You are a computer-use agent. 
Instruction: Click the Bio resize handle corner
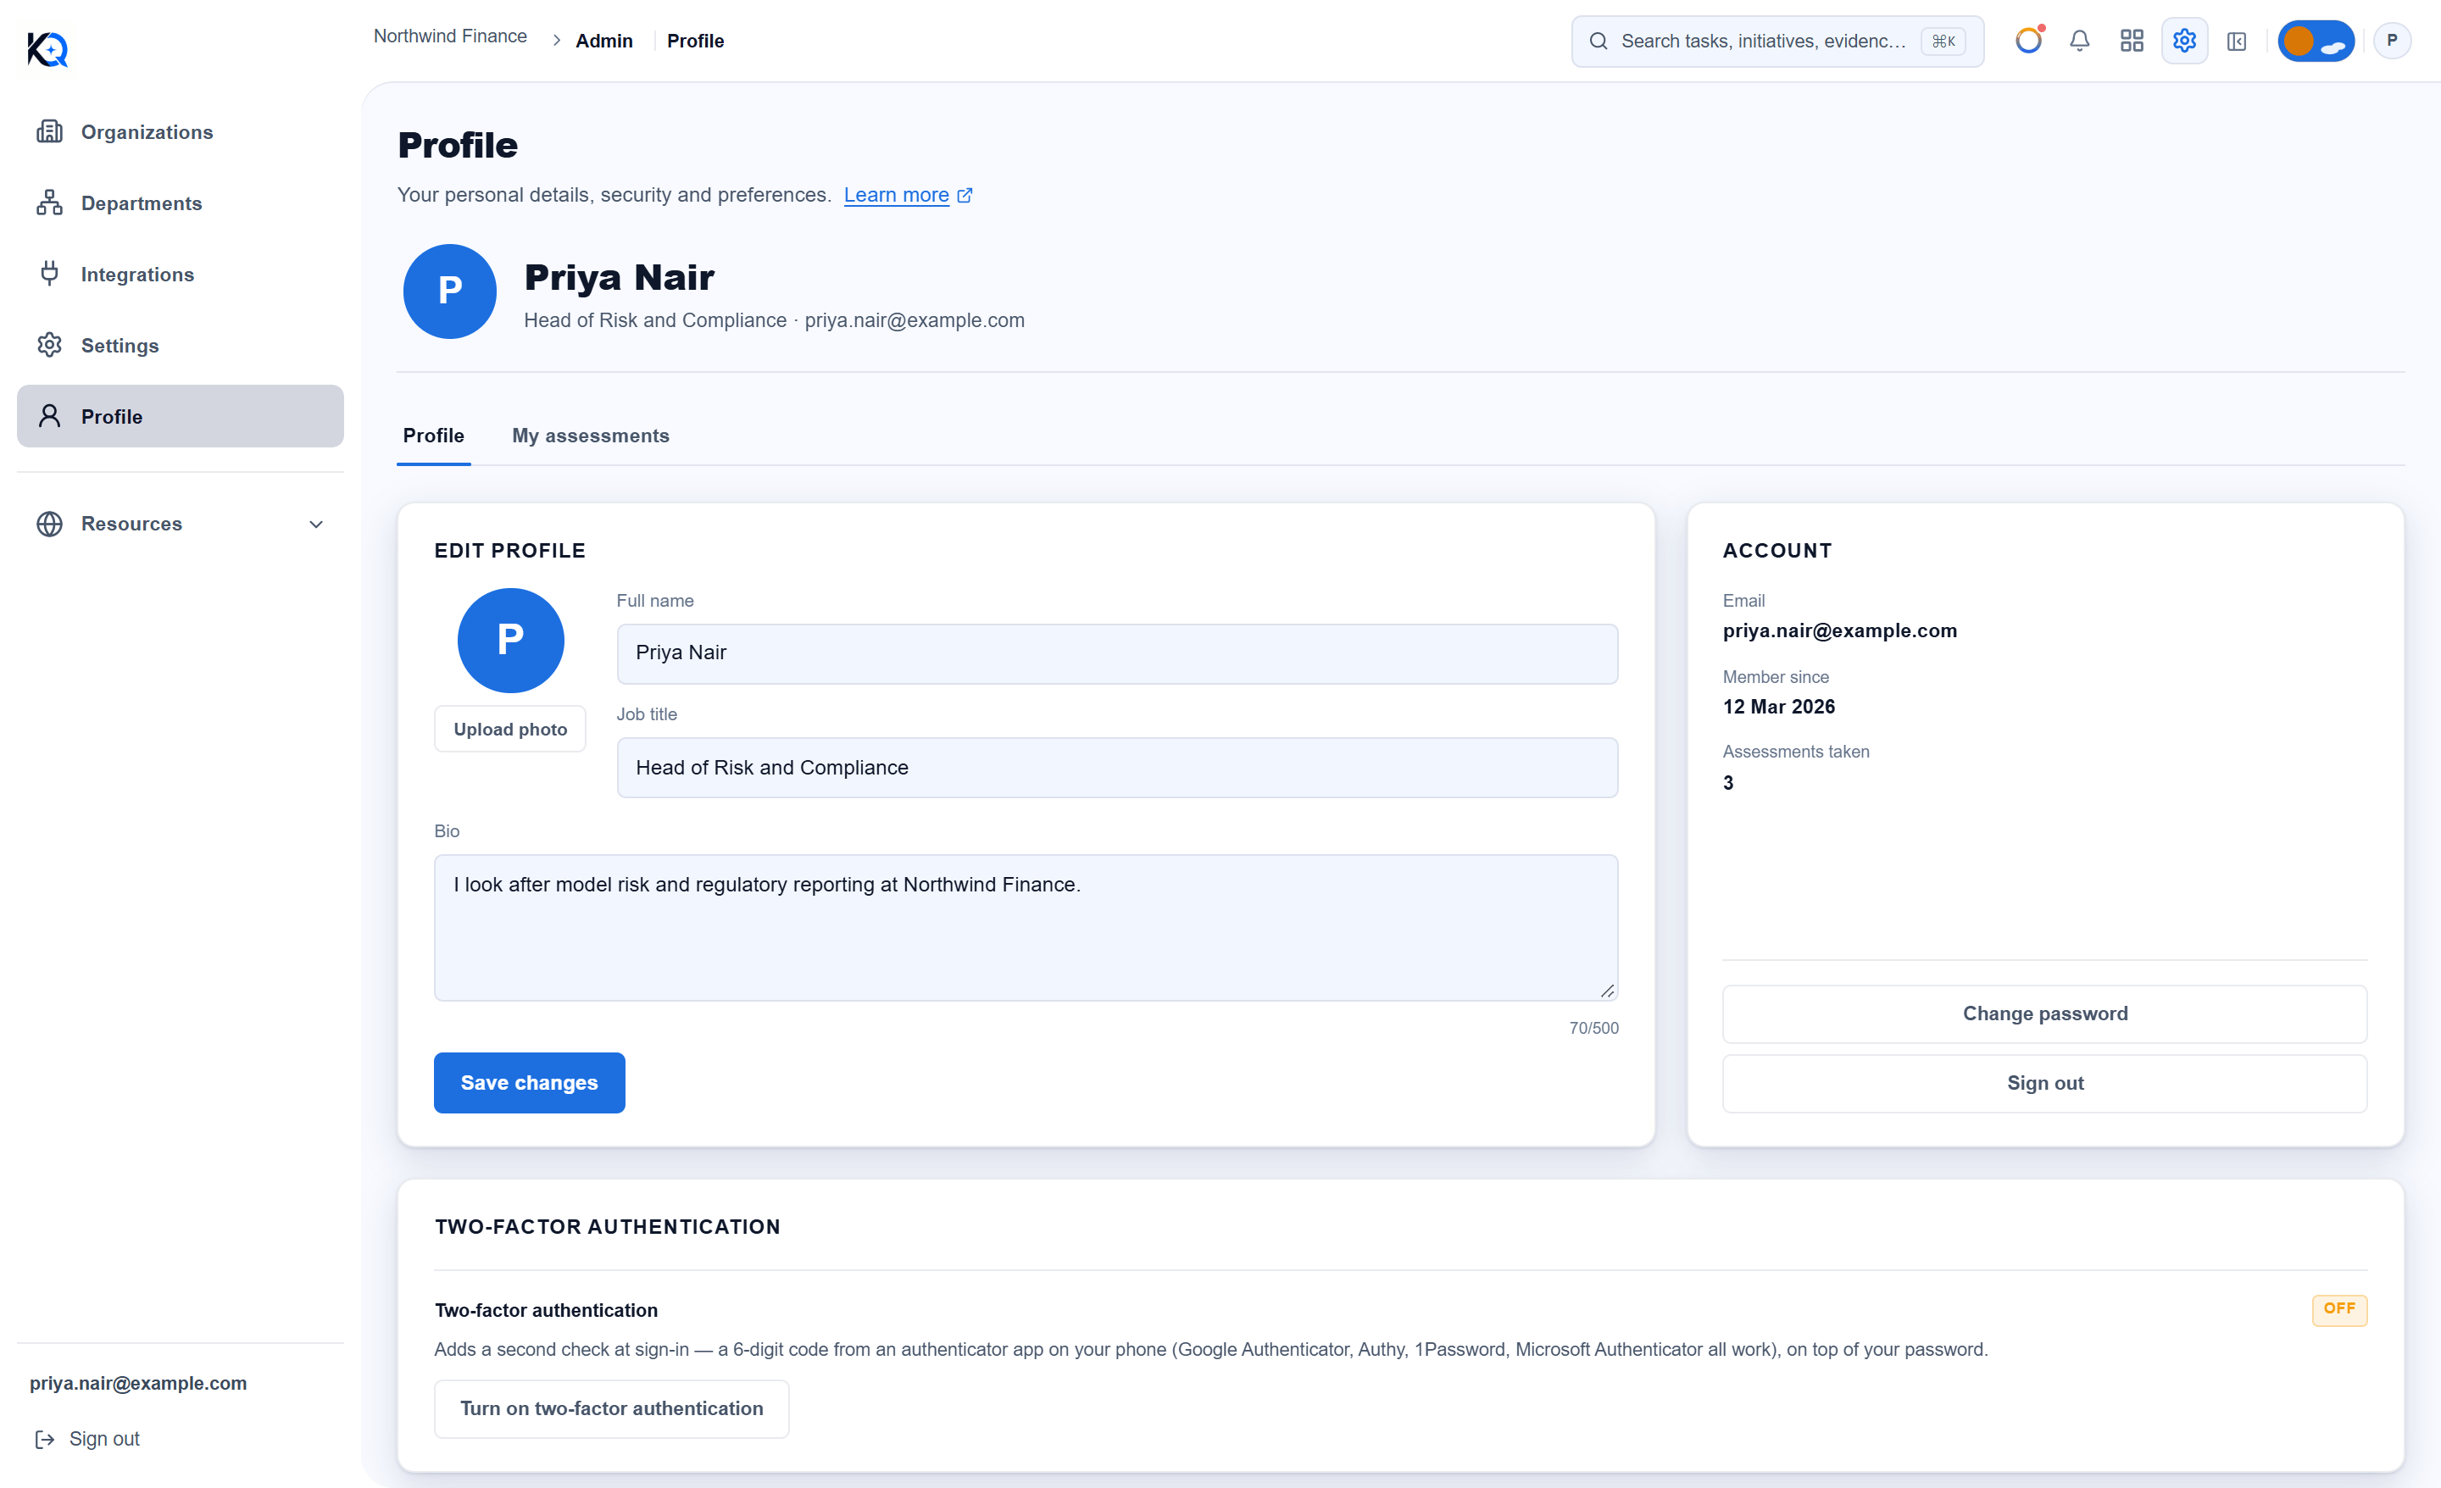pos(1607,991)
